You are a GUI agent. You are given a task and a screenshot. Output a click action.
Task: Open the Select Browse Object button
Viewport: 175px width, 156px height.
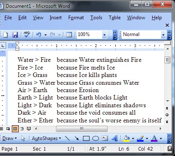[x=167, y=115]
